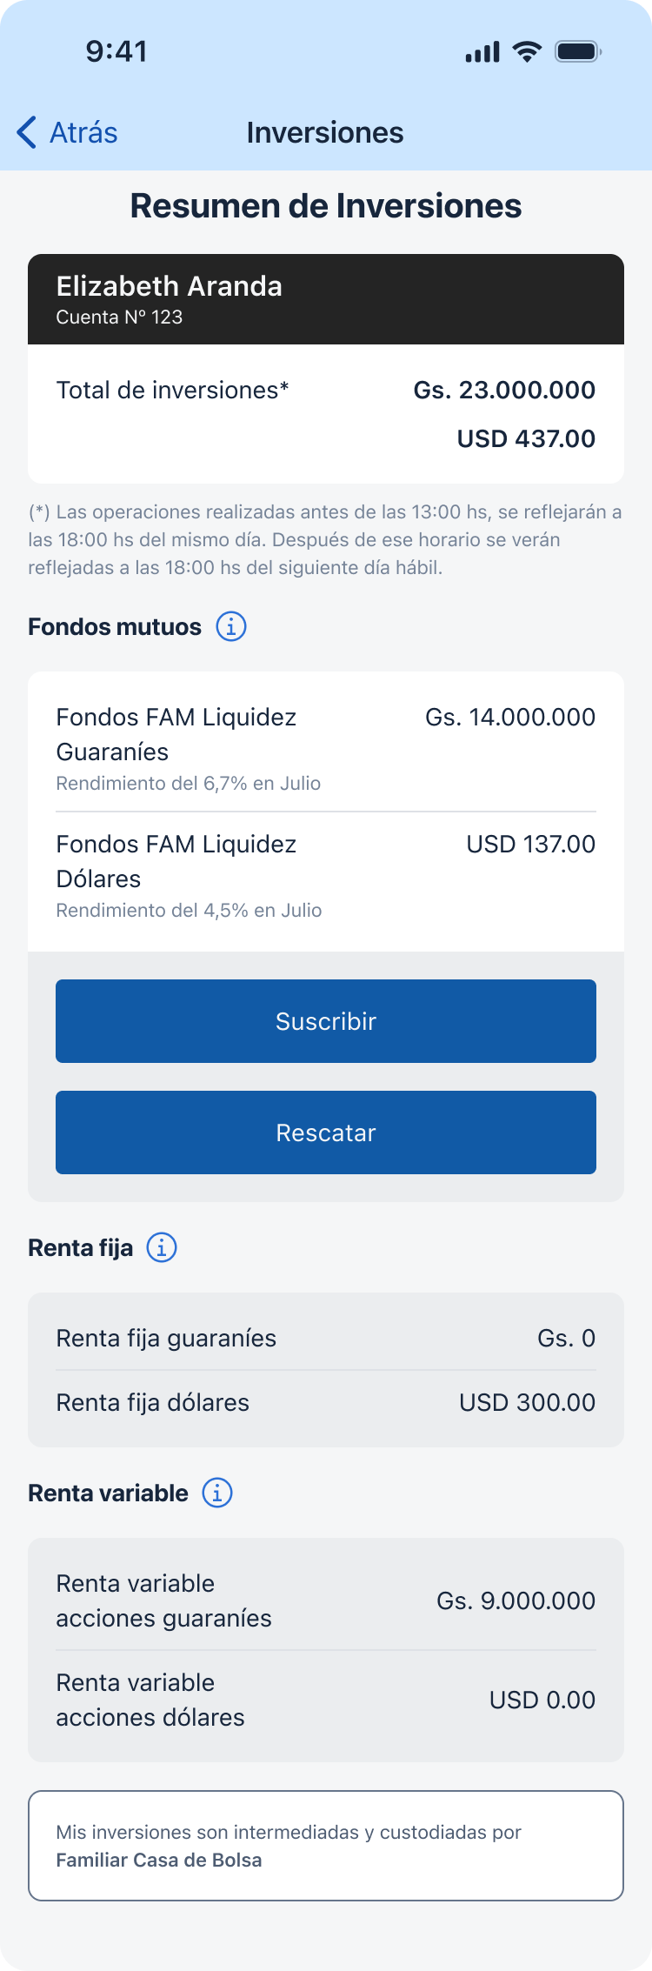Tap the battery status icon
Image resolution: width=652 pixels, height=1971 pixels.
pos(578,51)
